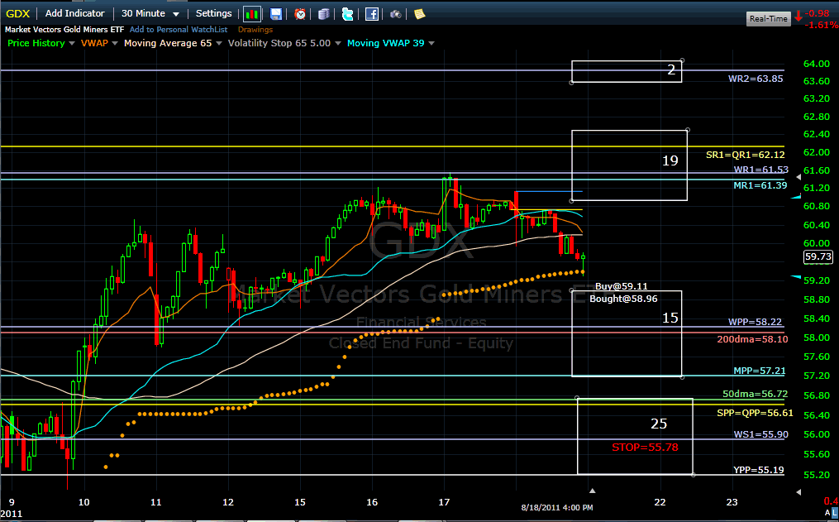839x522 pixels.
Task: Click the database stack icon
Action: 323,14
